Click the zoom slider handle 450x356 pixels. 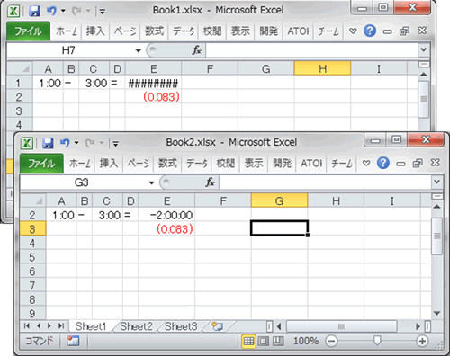[x=377, y=341]
